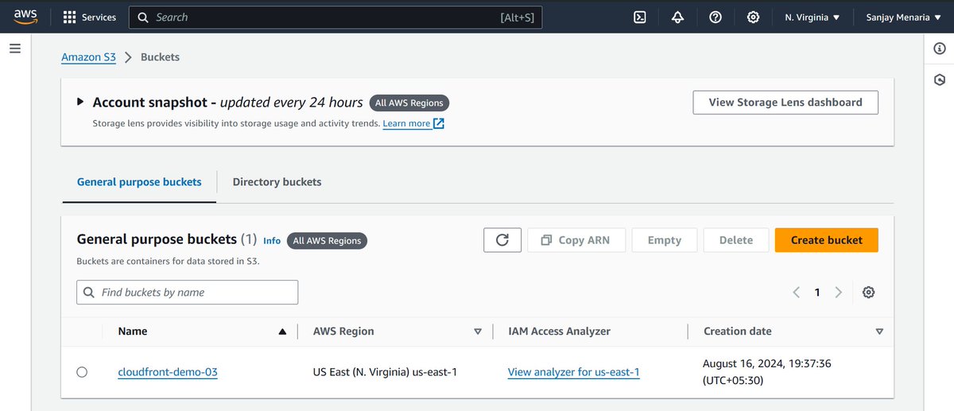Toggle the hamburger navigation menu
954x411 pixels.
click(x=14, y=48)
